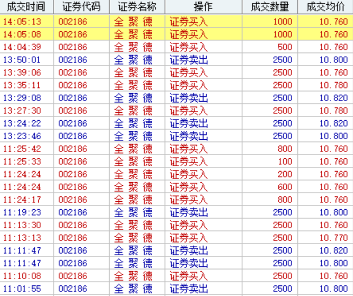Sort by the 成交均价 column header
The width and height of the screenshot is (353, 296).
pos(325,7)
